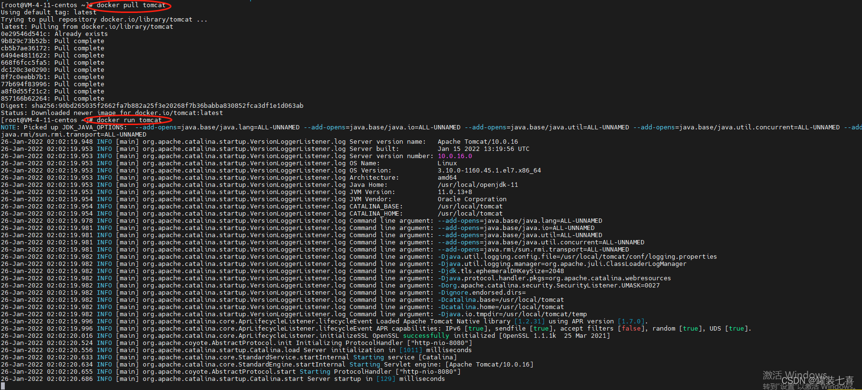Viewport: 862px width, 390px height.
Task: Click layer ID 9b829c73b52b
Action: pos(24,41)
